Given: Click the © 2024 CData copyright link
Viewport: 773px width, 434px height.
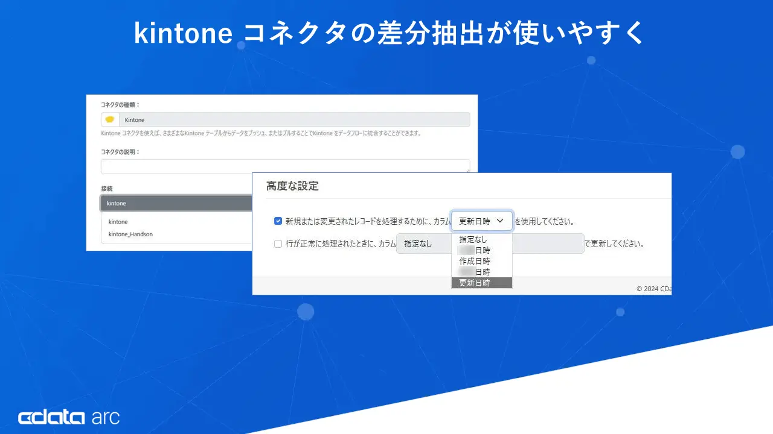Looking at the screenshot, I should [x=654, y=289].
